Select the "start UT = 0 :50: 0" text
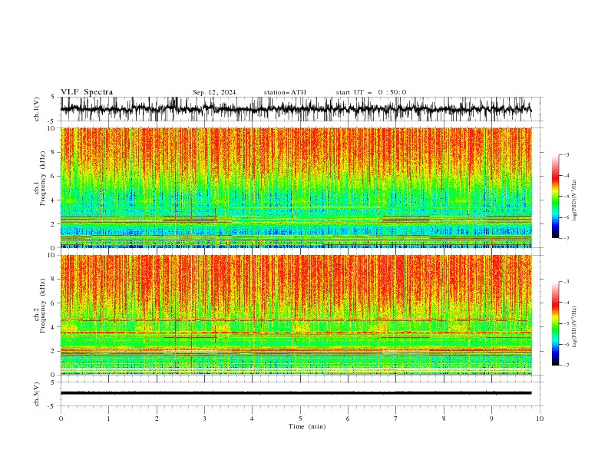This screenshot has height=470, width=608. coord(371,92)
